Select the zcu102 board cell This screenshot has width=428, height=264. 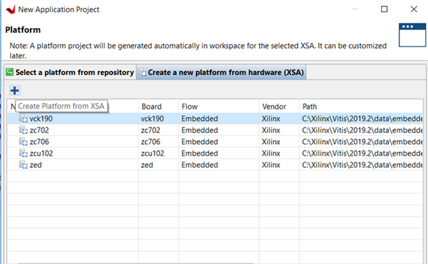click(153, 153)
